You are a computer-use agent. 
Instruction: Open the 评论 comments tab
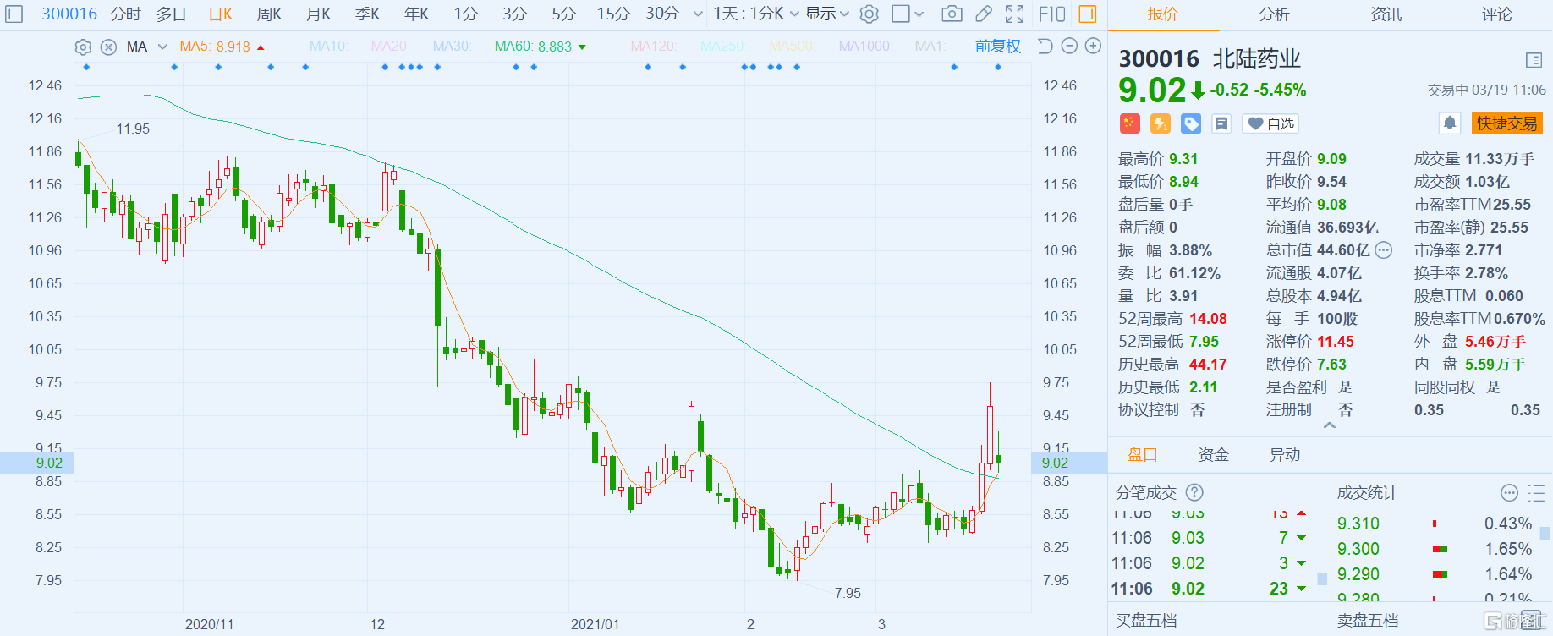pyautogui.click(x=1497, y=14)
